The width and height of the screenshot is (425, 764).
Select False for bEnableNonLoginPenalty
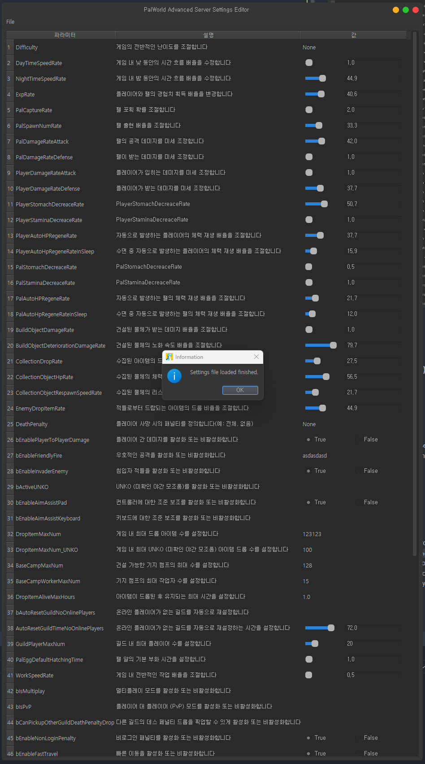pos(366,738)
